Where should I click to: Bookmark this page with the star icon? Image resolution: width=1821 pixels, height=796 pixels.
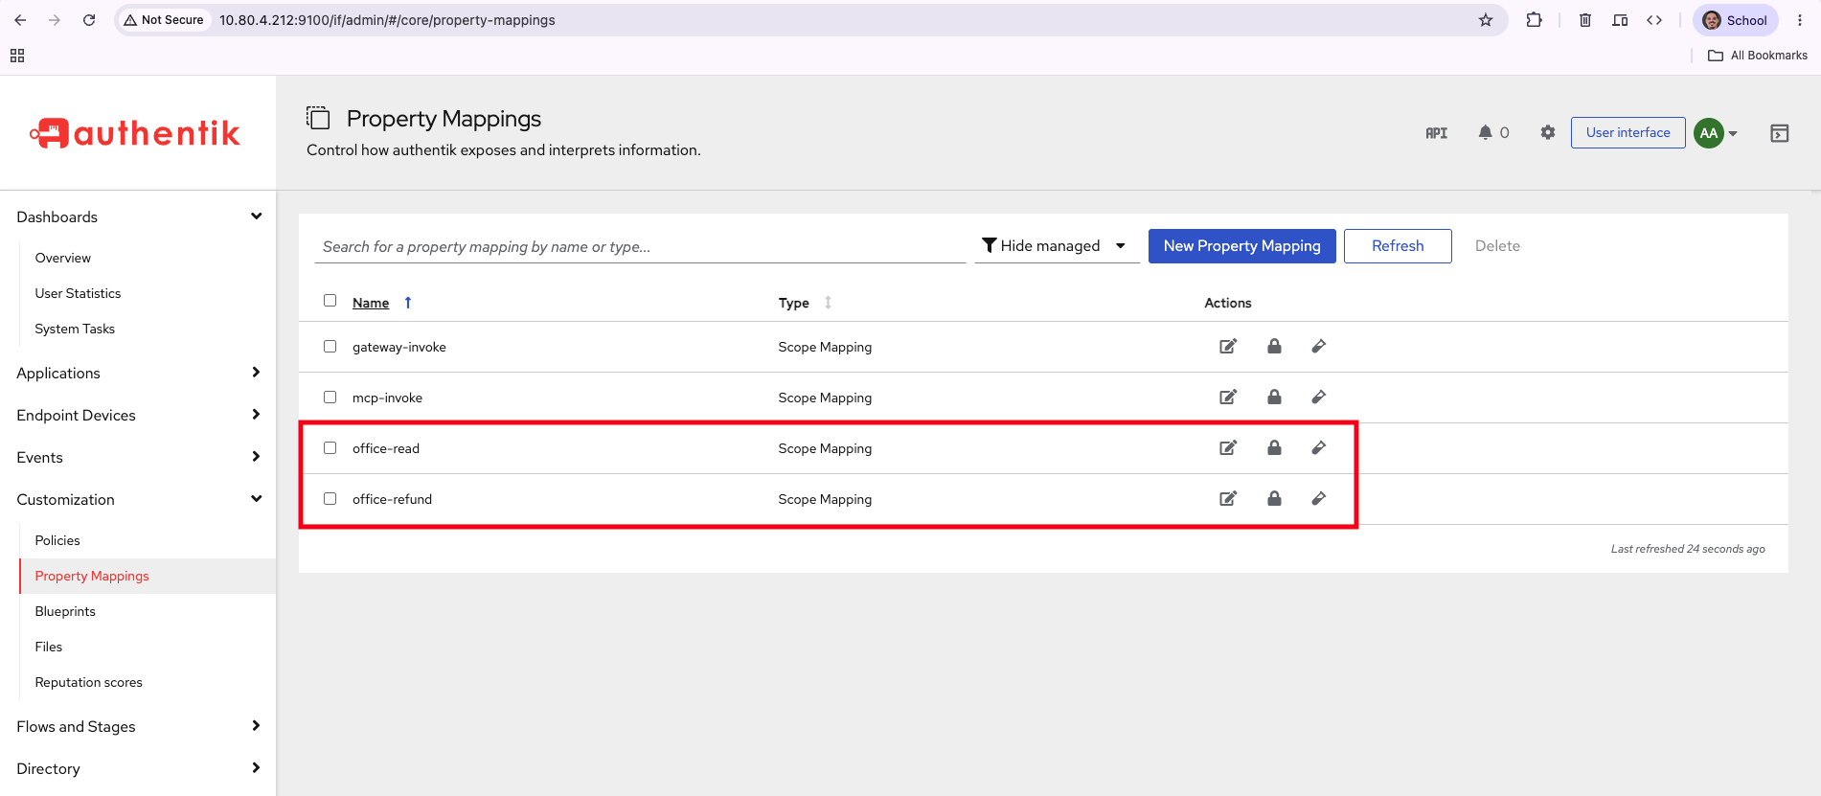[x=1486, y=20]
